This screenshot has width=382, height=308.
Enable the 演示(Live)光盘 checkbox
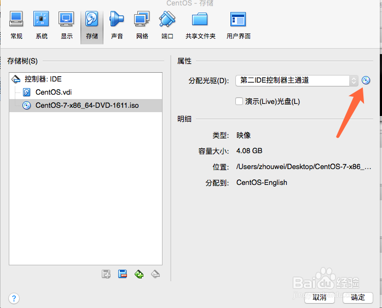coord(239,101)
